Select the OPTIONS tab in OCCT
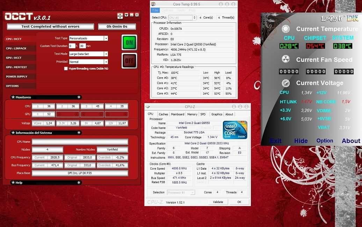 tap(20, 86)
